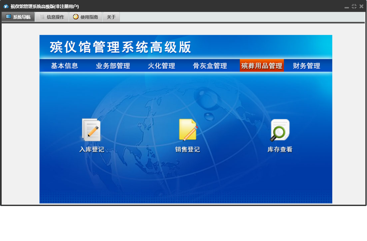Minimize the application window

coord(347,7)
